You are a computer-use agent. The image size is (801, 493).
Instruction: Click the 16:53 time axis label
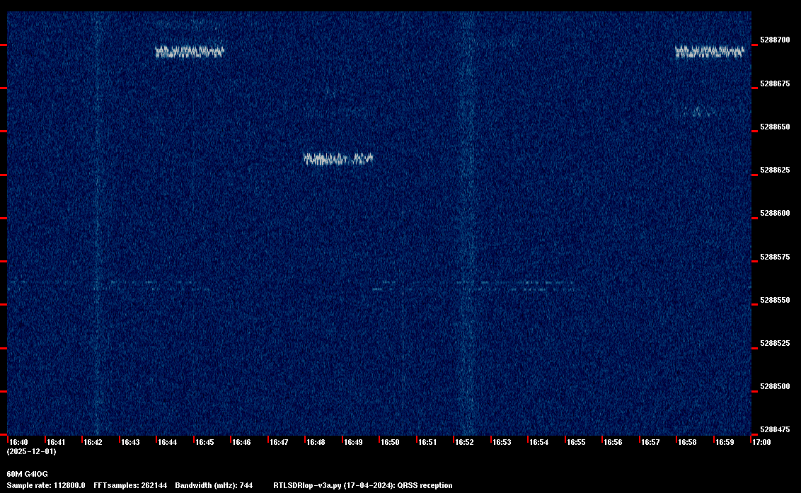pos(502,442)
